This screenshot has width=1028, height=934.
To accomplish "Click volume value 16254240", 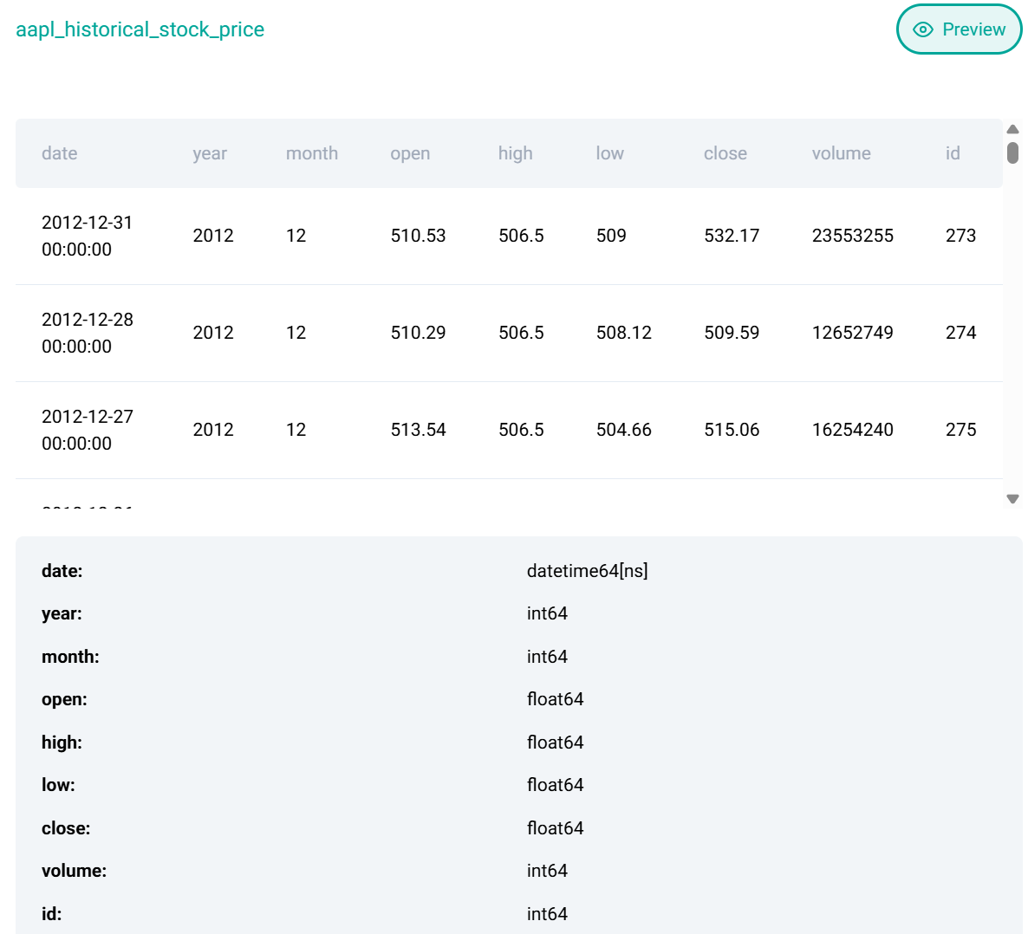I will [x=852, y=430].
